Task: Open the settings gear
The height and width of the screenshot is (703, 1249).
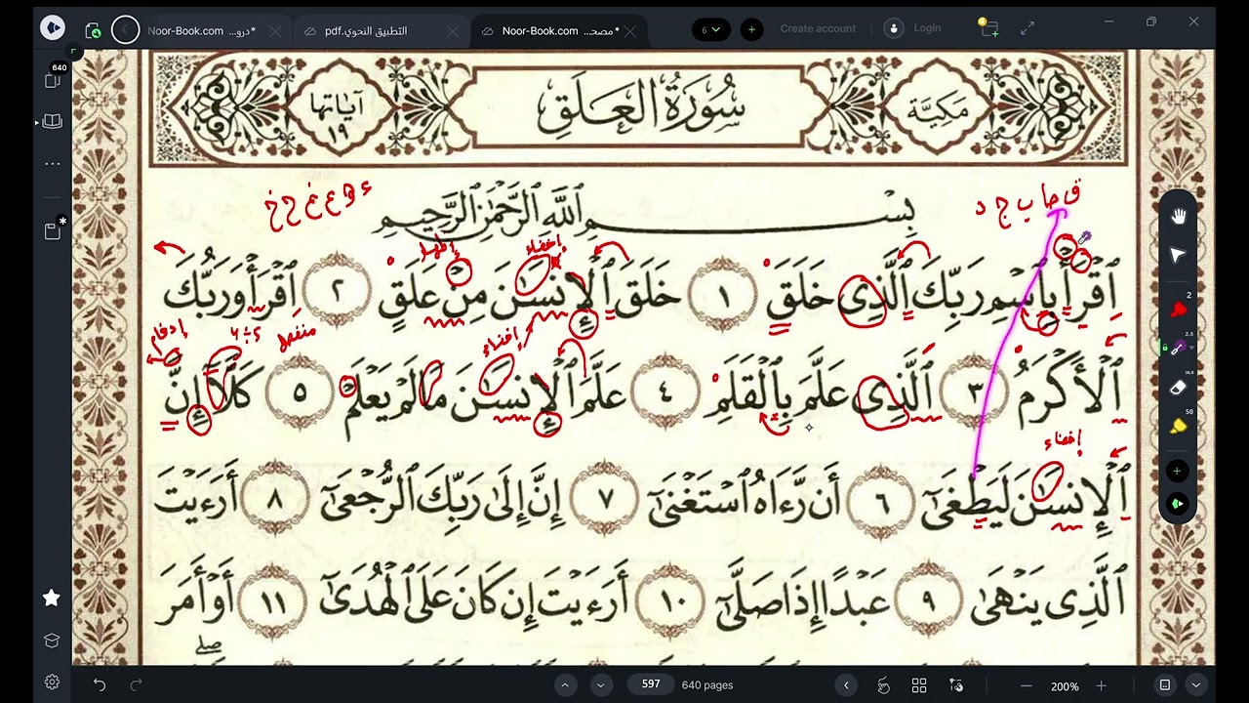Action: pos(52,682)
